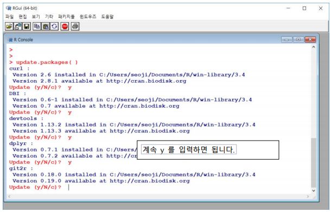Click 'Version 0.6-1 installed' line

coord(132,100)
